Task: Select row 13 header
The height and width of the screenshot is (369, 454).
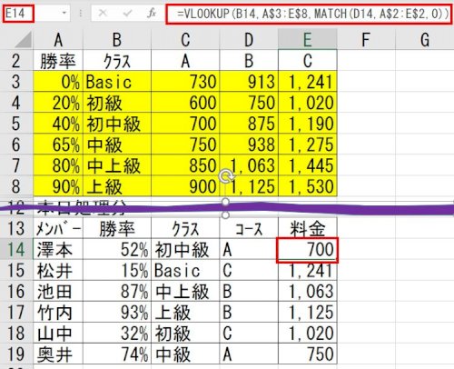Action: tap(16, 228)
